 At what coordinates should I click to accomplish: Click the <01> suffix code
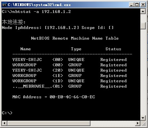(x=58, y=86)
